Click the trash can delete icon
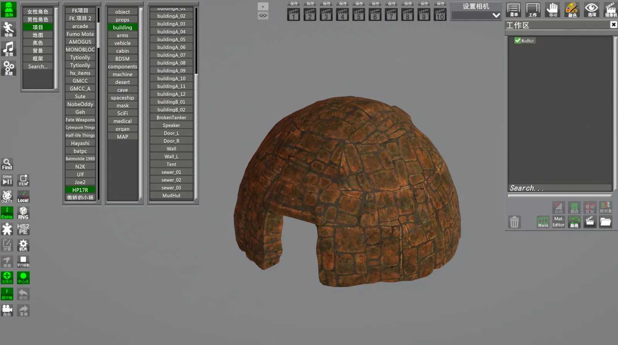 click(x=514, y=222)
